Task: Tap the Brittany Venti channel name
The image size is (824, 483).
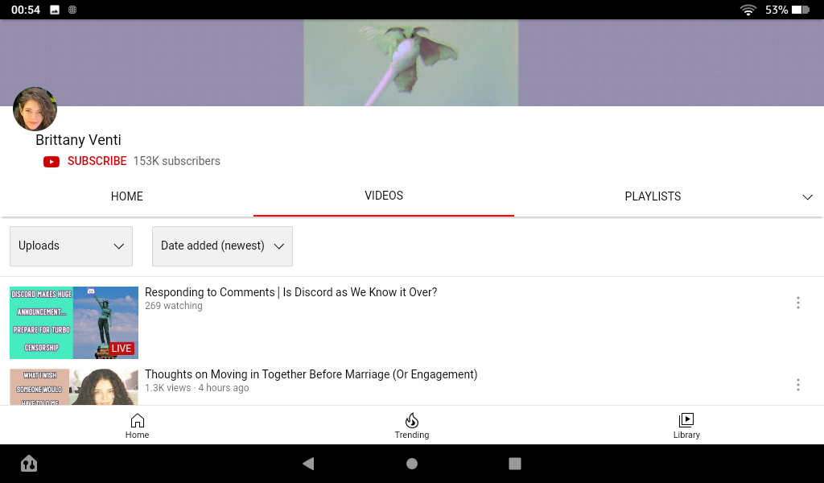Action: tap(78, 140)
